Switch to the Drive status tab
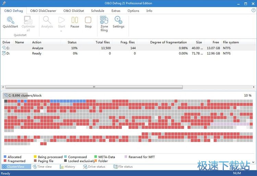The width and height of the screenshot is (257, 176). click(94, 167)
